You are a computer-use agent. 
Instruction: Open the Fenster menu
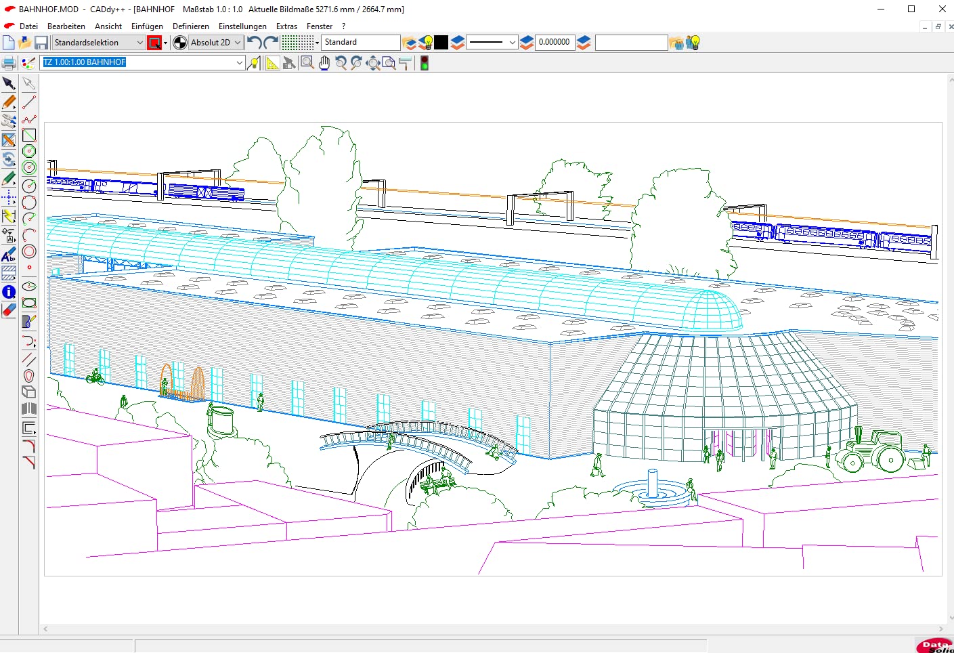(320, 26)
